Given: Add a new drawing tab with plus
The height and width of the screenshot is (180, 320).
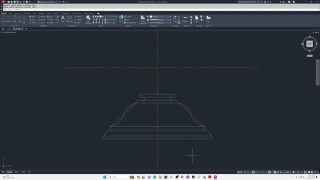Looking at the screenshot, I should point(26,29).
